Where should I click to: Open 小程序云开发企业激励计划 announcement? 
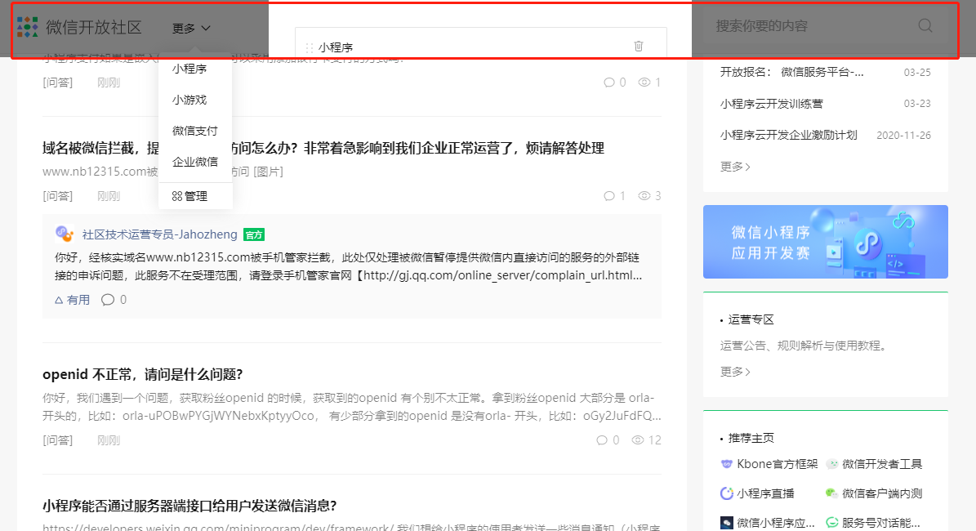coord(789,135)
